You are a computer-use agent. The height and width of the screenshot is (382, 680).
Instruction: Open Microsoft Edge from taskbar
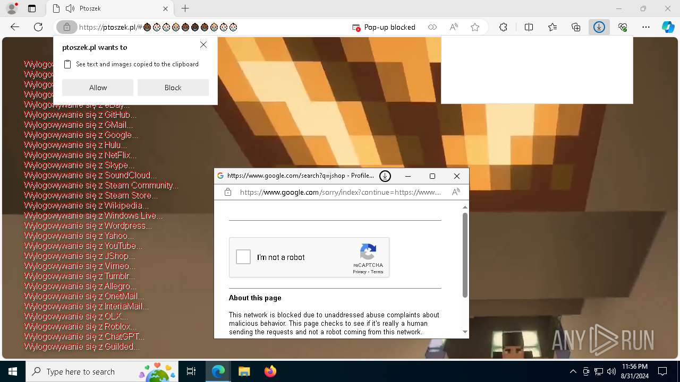coord(218,371)
